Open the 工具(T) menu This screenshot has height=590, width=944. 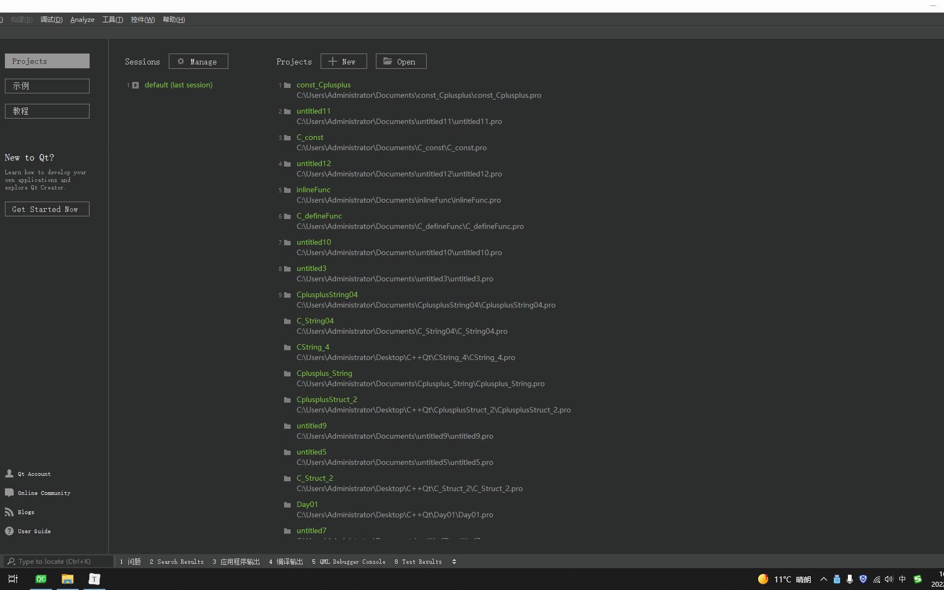coord(113,19)
